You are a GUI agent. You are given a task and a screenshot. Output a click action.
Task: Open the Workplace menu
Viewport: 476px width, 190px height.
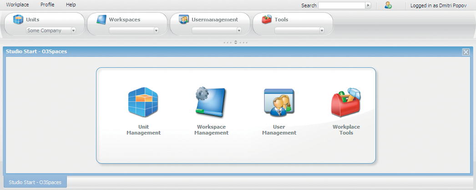pyautogui.click(x=17, y=5)
